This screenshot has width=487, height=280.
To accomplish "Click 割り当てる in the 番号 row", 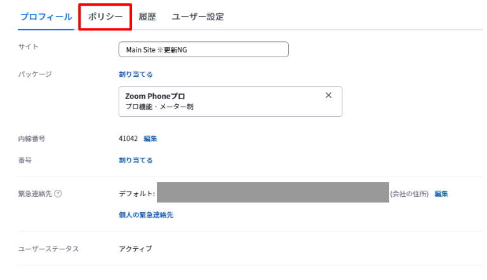I will coord(136,161).
